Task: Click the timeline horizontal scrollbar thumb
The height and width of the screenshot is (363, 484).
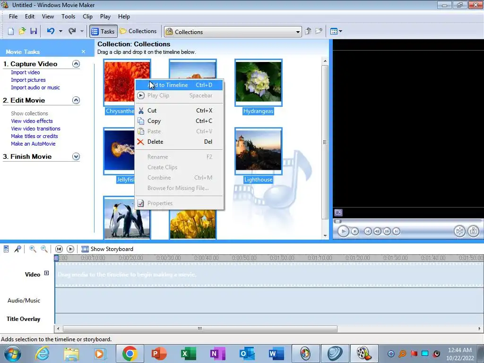Action: coord(200,329)
